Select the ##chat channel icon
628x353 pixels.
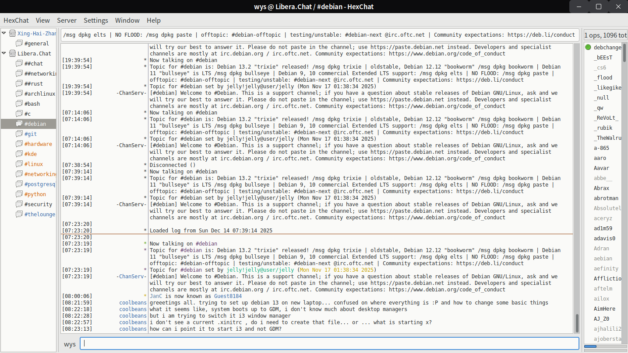pyautogui.click(x=19, y=63)
